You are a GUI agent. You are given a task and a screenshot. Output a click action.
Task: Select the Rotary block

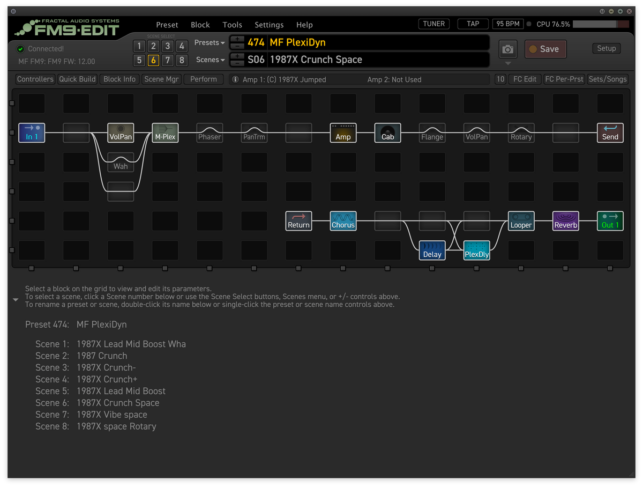pyautogui.click(x=521, y=132)
